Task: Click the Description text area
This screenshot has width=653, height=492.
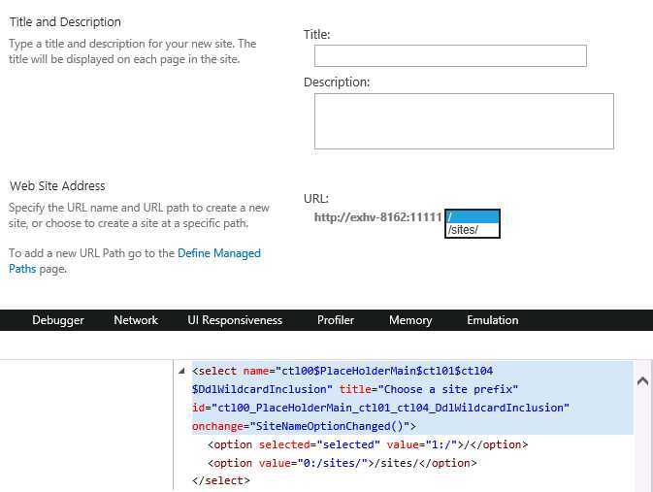Action: point(464,121)
